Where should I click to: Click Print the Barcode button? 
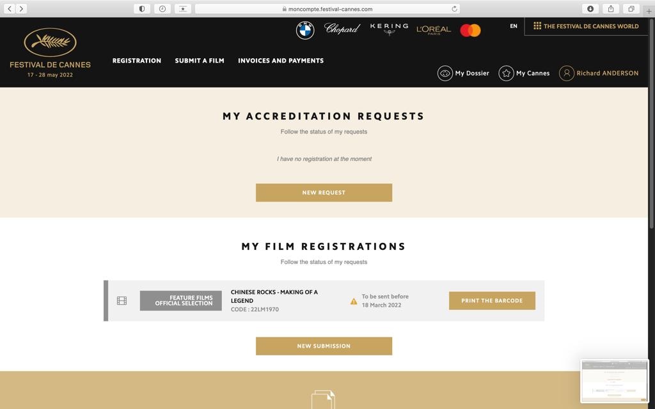(492, 300)
